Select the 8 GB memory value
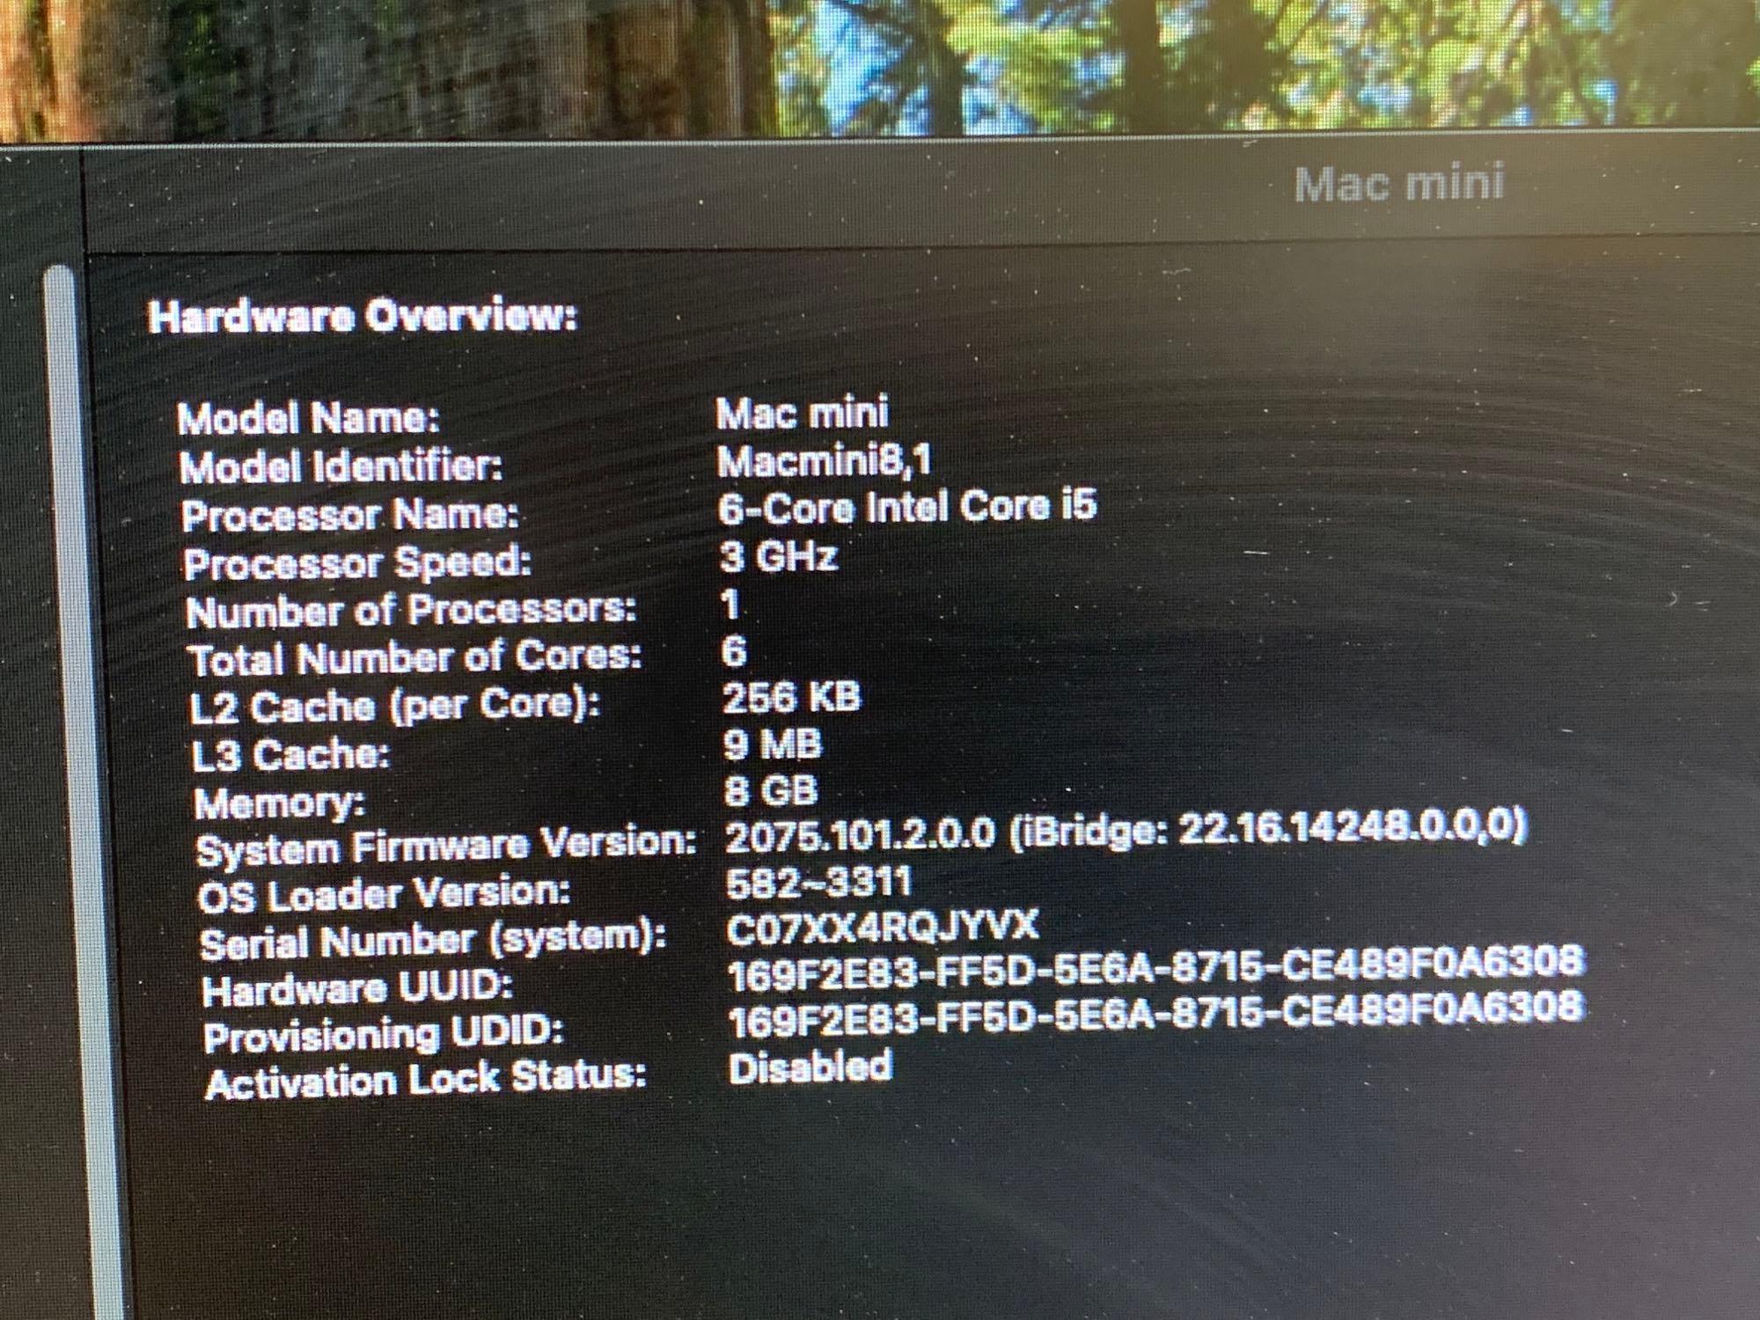Viewport: 1760px width, 1320px height. [x=771, y=791]
